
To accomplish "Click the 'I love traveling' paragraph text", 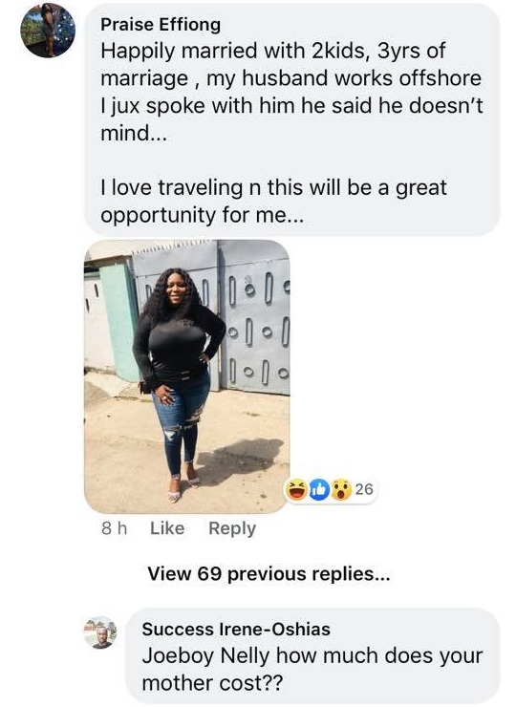I will tap(273, 201).
